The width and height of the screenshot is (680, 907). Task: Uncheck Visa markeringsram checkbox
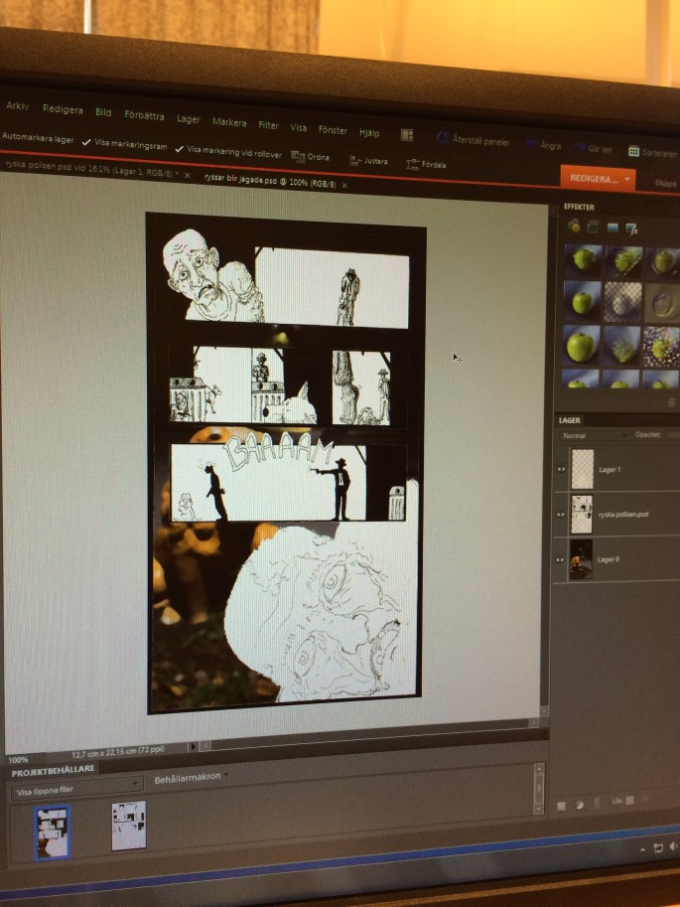pos(87,143)
